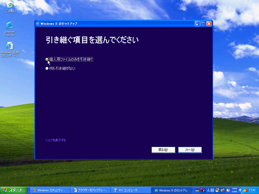Open the ヘルプを表示する link
259x194 pixels.
point(56,140)
